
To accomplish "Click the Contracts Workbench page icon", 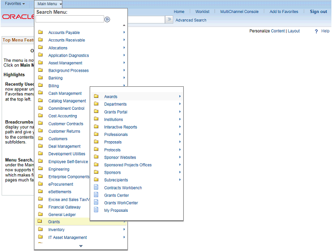I will (96, 188).
